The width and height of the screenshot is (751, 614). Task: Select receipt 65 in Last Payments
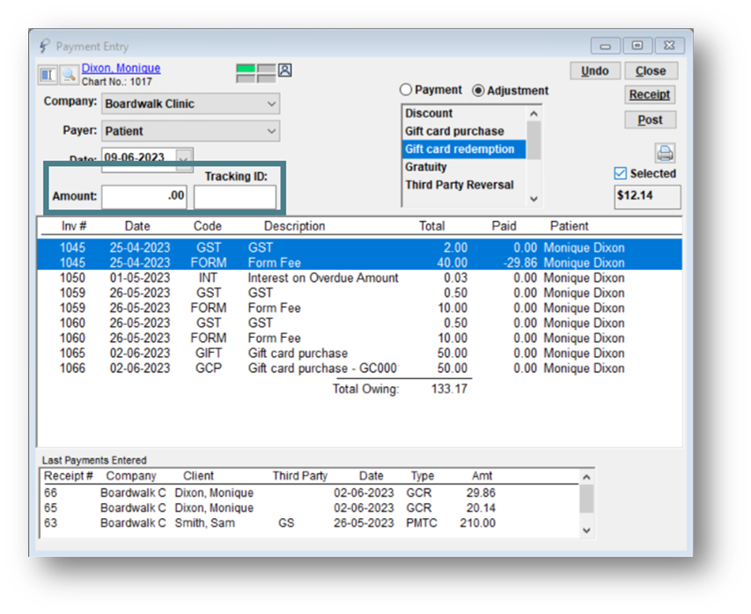click(x=309, y=508)
